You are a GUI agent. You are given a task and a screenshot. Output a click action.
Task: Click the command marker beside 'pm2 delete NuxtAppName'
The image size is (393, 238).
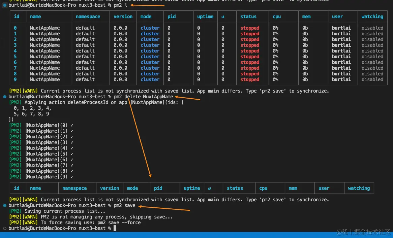(x=4, y=97)
